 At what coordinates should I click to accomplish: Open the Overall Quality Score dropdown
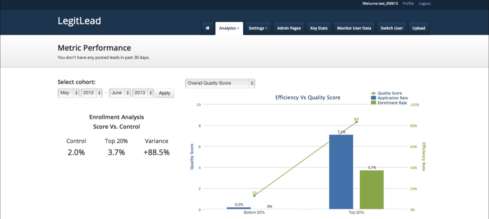pyautogui.click(x=220, y=83)
